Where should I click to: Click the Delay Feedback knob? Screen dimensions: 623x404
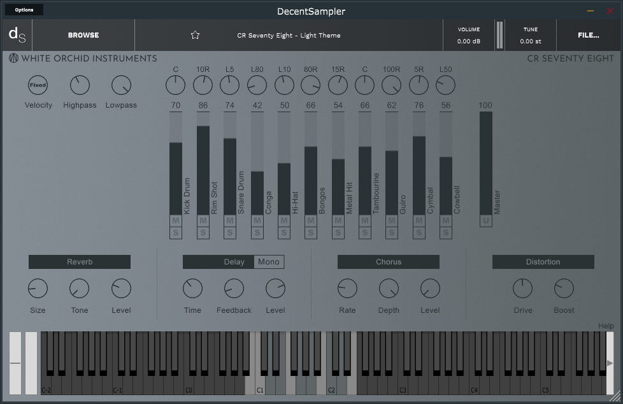[234, 288]
